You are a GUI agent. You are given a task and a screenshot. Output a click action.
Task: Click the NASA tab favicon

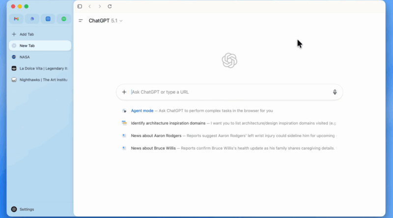coord(14,57)
